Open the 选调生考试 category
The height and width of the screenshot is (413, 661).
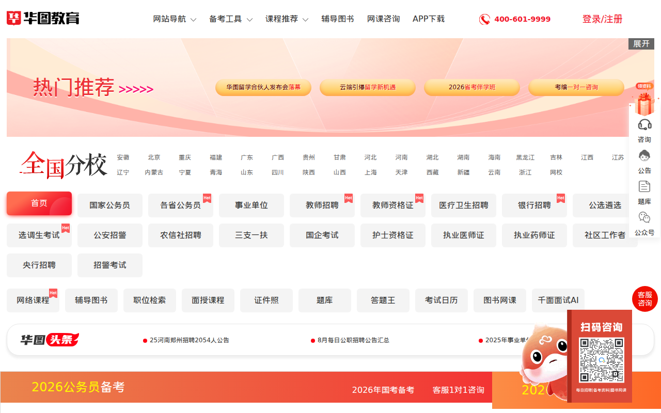pyautogui.click(x=39, y=235)
